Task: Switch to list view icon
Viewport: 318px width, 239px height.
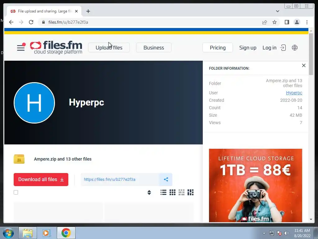Action: (163, 192)
